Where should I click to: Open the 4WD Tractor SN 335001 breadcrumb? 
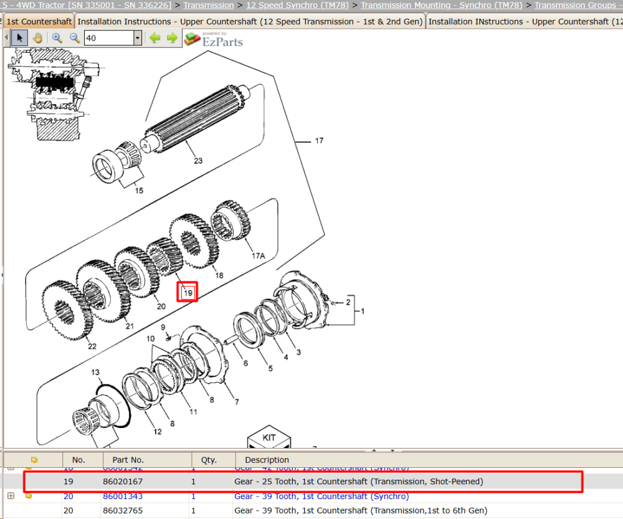click(86, 5)
